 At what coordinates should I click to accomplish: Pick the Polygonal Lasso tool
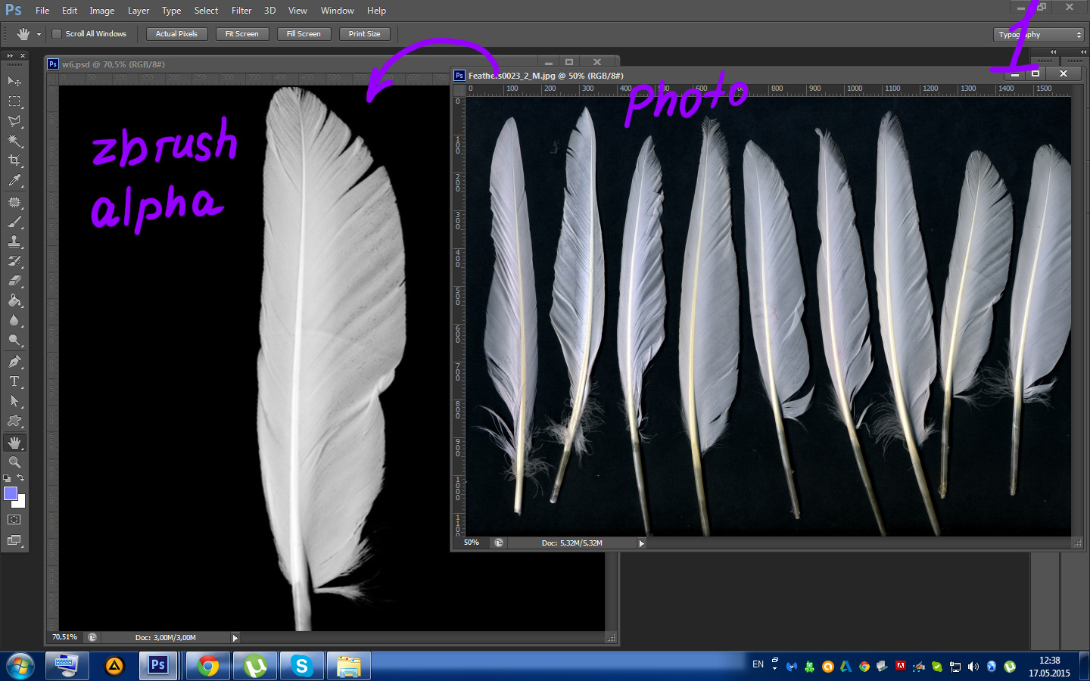tap(14, 121)
